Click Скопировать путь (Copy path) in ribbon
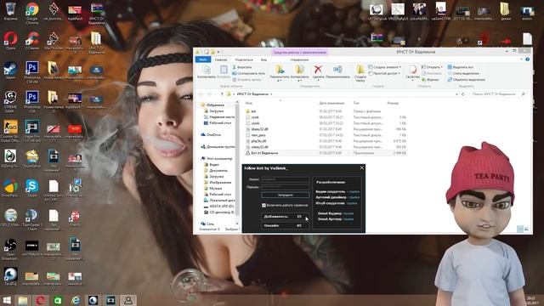The image size is (544, 306). (x=248, y=73)
